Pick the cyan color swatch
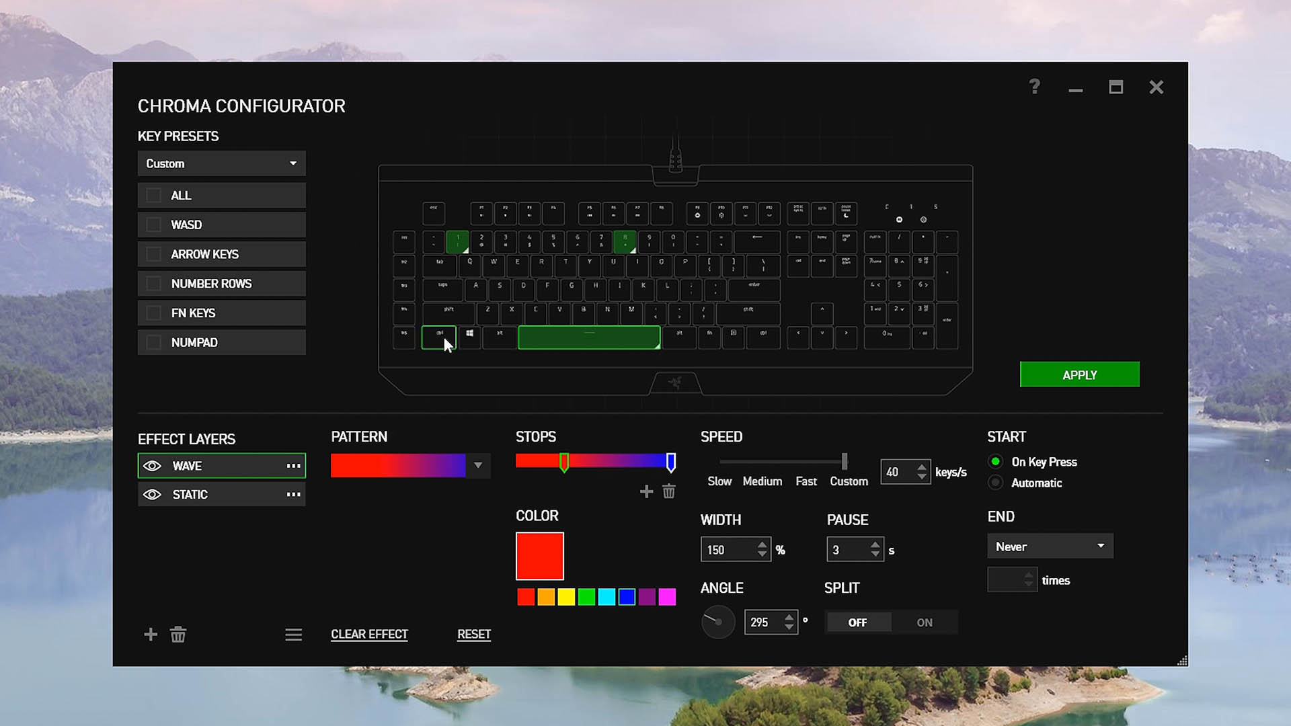 (x=607, y=597)
